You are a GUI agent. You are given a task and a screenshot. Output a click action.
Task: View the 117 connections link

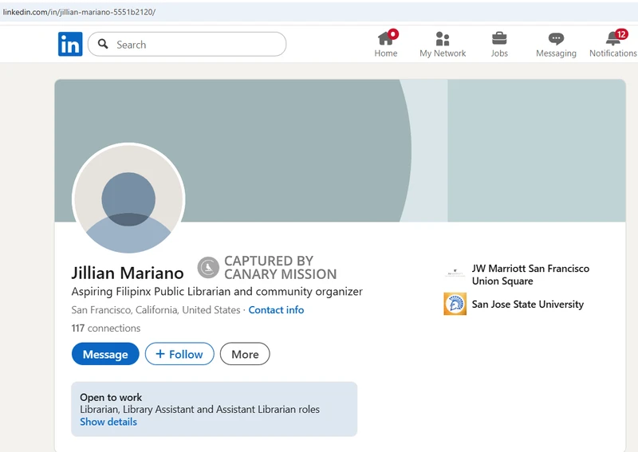[x=105, y=328]
